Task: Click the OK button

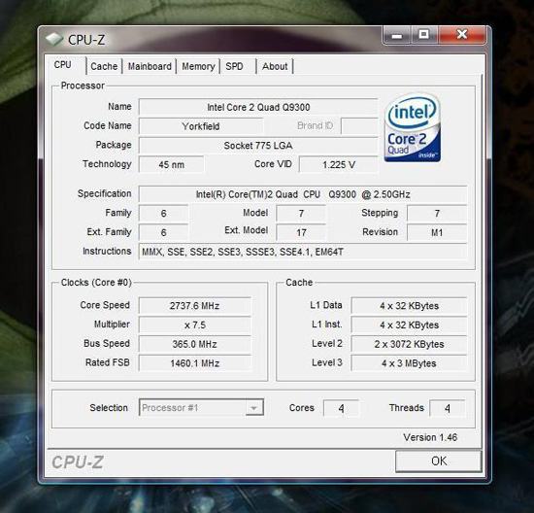Action: click(x=439, y=462)
